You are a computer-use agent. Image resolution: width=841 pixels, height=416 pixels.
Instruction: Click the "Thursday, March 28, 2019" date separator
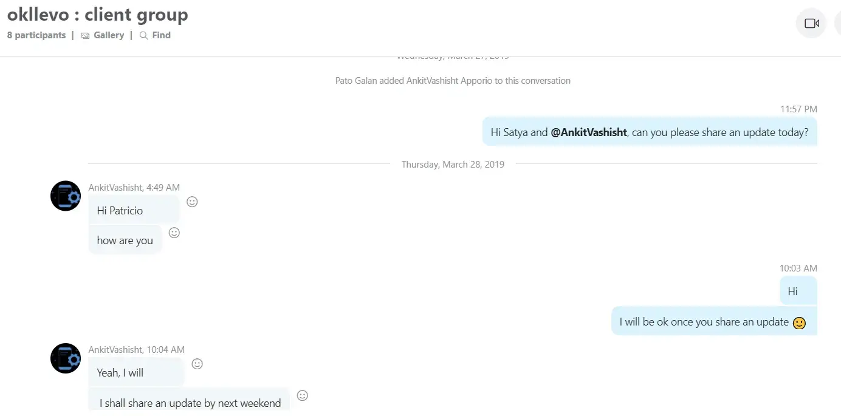click(x=453, y=164)
